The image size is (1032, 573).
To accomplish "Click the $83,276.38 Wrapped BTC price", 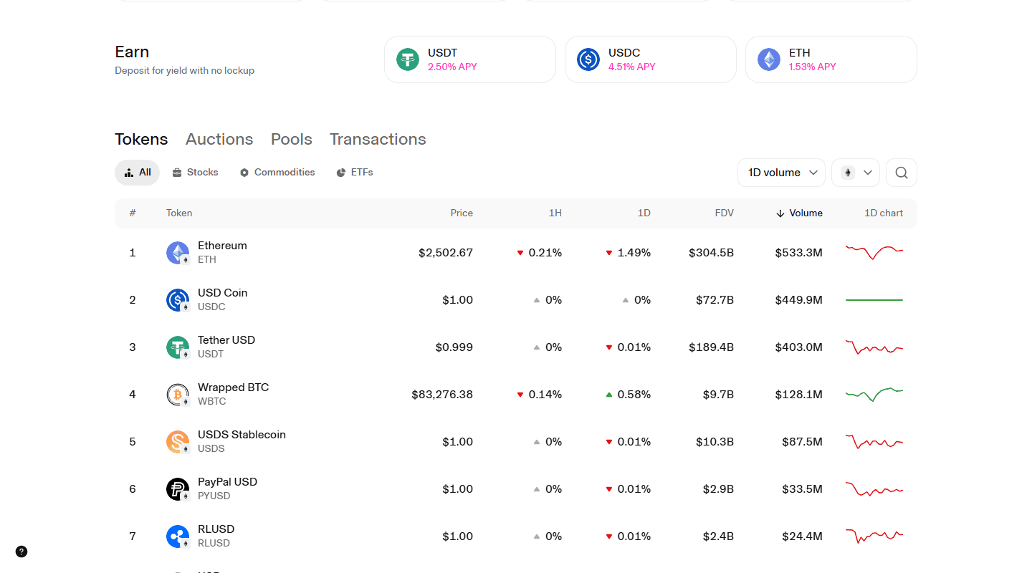I will (x=442, y=395).
